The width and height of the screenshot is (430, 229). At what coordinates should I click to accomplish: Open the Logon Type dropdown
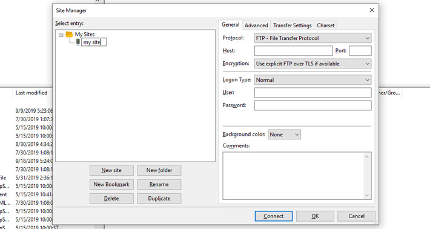313,80
